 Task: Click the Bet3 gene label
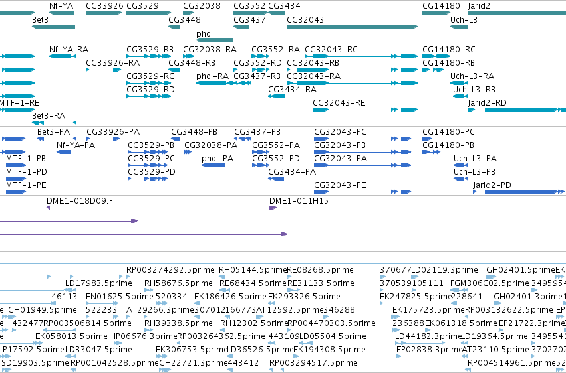[40, 19]
